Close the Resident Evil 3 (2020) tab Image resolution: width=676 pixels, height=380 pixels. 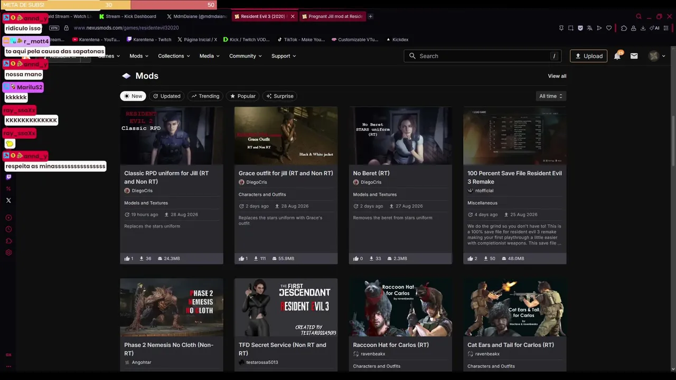tap(293, 16)
